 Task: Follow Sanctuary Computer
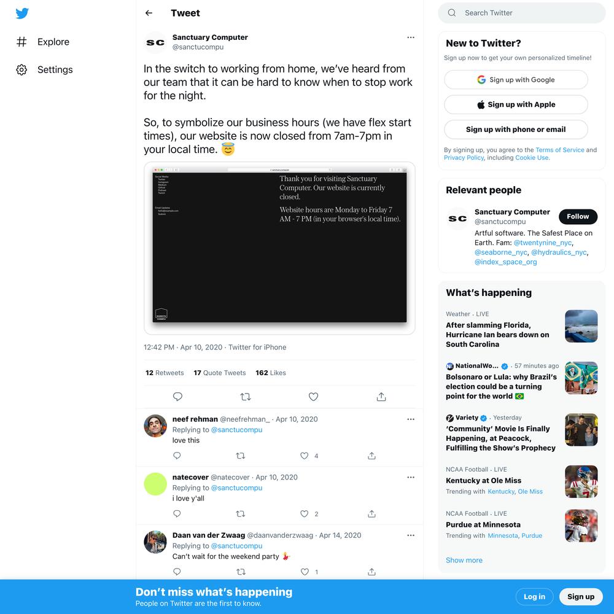578,217
